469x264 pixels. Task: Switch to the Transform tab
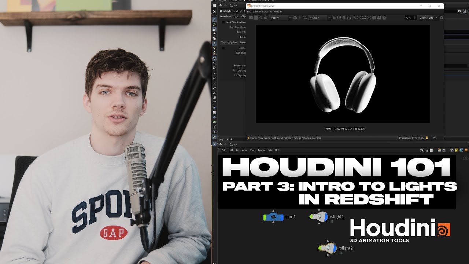[225, 16]
